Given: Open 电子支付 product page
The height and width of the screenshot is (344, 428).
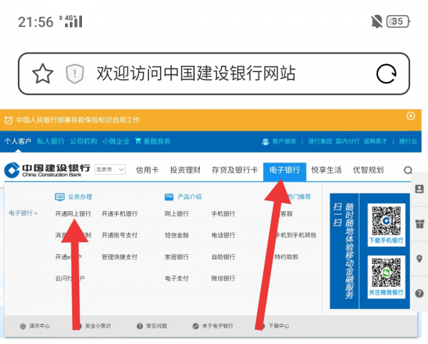Looking at the screenshot, I should [176, 278].
